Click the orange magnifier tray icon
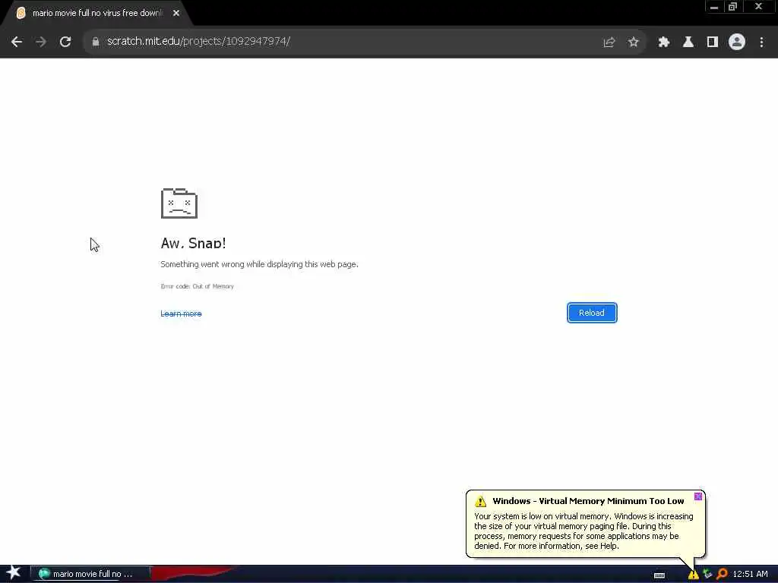The height and width of the screenshot is (583, 778). pyautogui.click(x=722, y=574)
